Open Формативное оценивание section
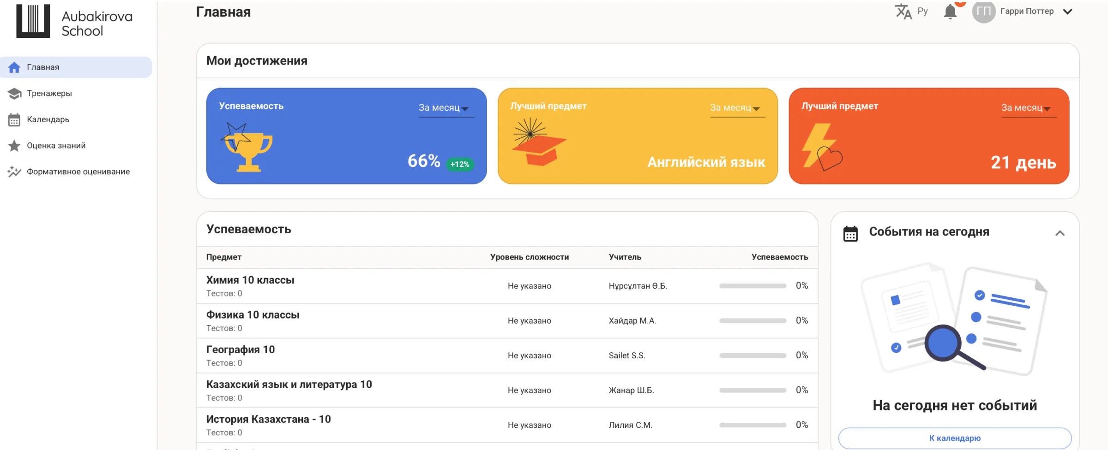Image resolution: width=1108 pixels, height=450 pixels. (x=78, y=172)
